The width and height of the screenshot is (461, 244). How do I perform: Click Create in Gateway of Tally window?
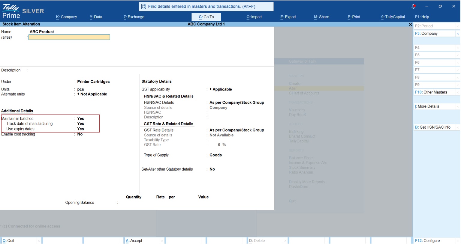(x=294, y=84)
